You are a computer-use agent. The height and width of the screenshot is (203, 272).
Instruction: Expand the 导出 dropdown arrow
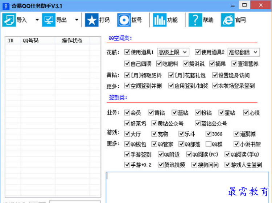(x=77, y=20)
